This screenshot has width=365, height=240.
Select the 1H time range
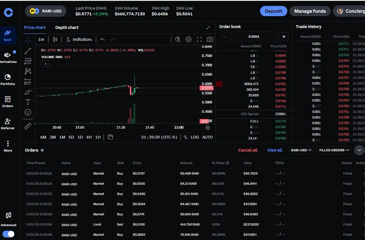click(x=98, y=137)
